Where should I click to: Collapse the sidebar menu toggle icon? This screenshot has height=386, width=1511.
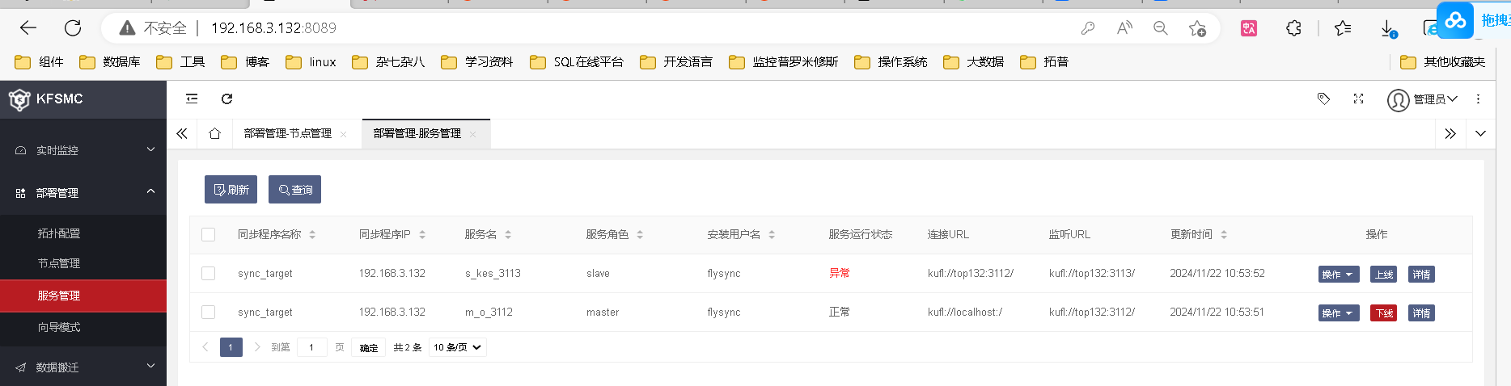point(192,99)
